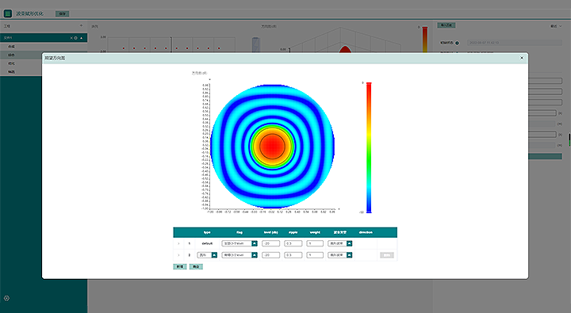
Task: Click the diamond info icon beside initial state label
Action: 458,43
